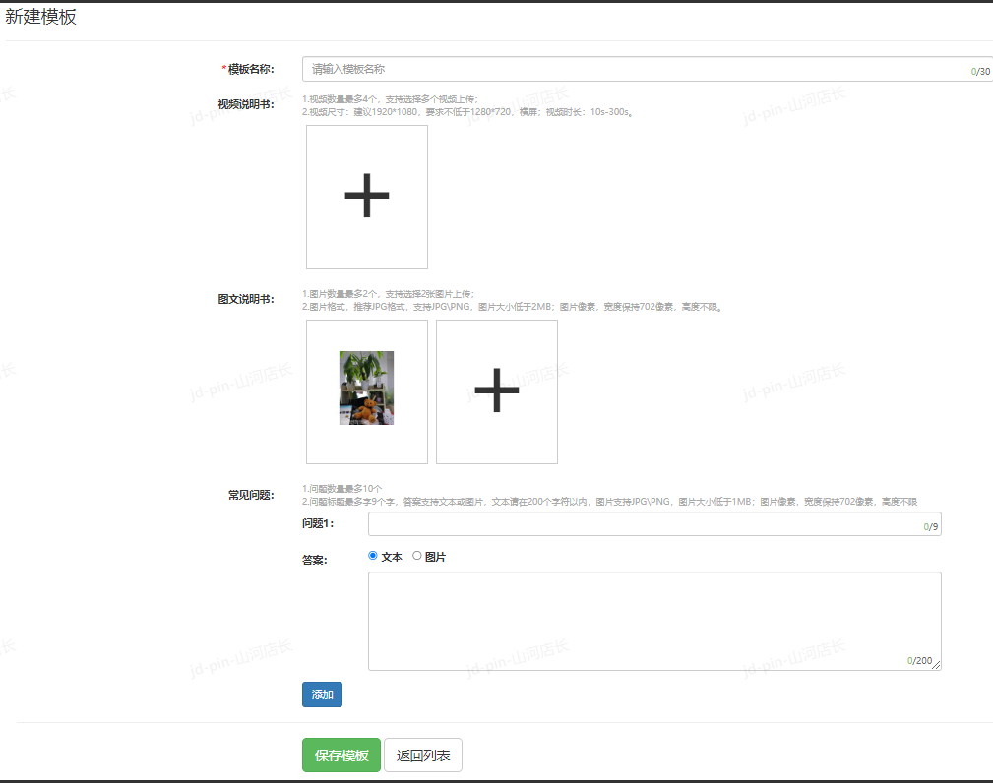
Task: Click the 问题1 label text
Action: tap(318, 524)
